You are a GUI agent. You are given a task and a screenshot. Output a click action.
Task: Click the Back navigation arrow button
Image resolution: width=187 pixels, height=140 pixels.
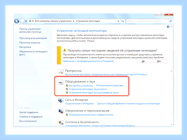[x=17, y=21]
